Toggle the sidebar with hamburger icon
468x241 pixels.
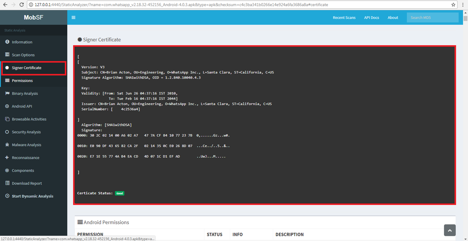pos(73,17)
